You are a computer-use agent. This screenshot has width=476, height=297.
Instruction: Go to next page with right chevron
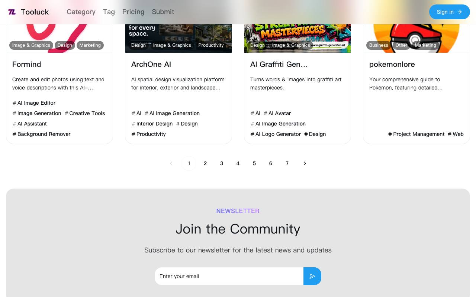305,163
